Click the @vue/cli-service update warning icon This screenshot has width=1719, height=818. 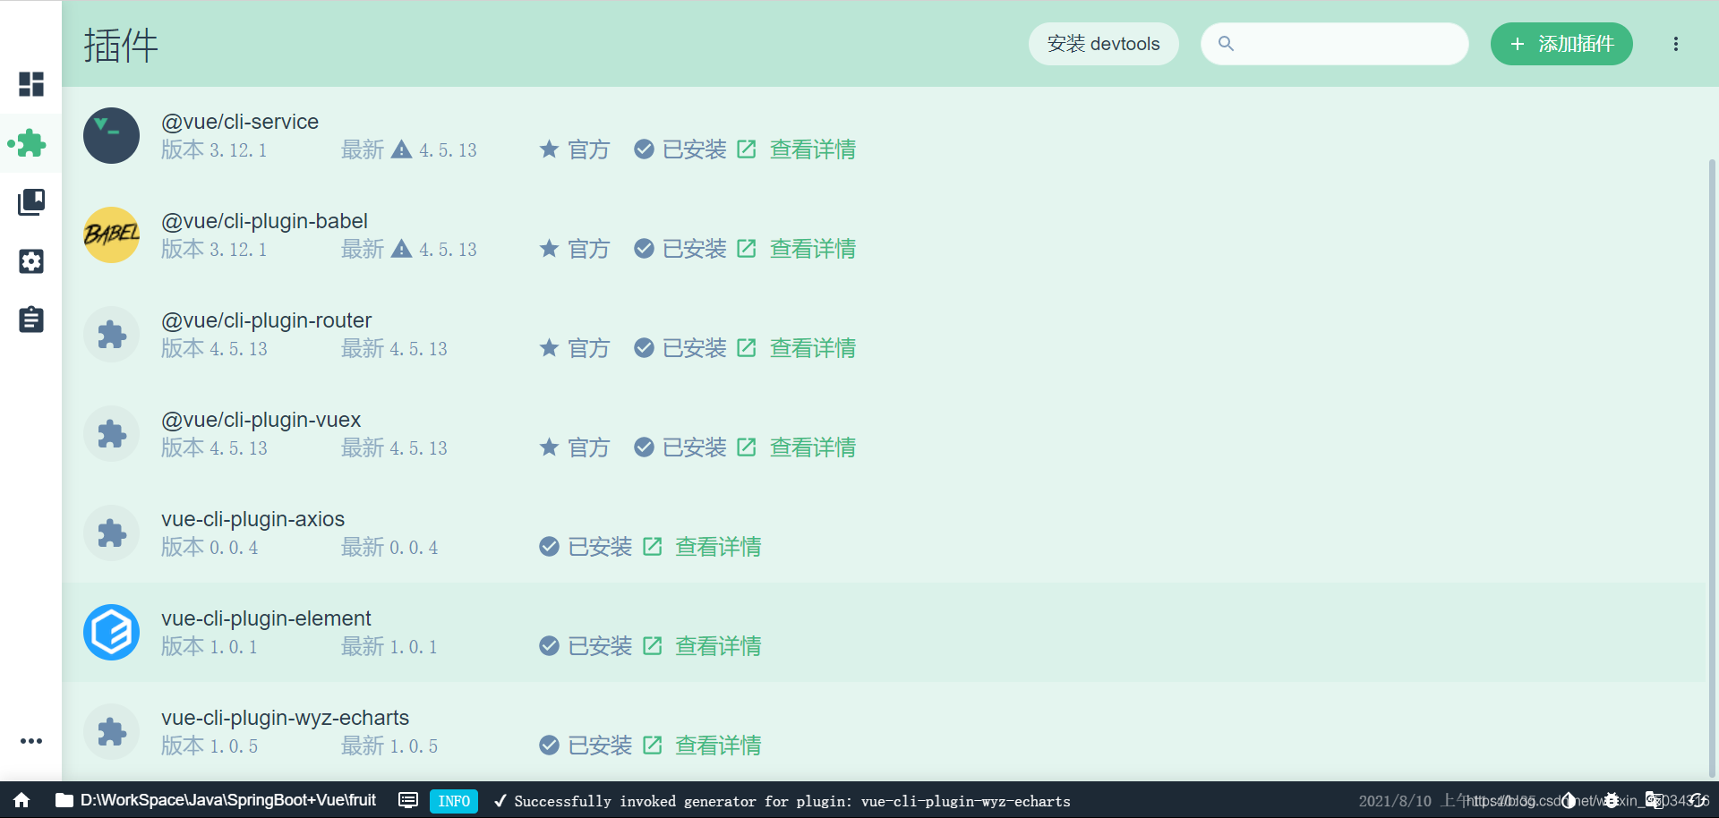tap(402, 149)
